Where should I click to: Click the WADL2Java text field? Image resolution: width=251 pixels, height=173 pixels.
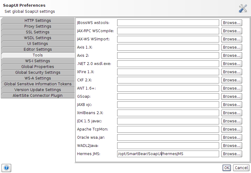(x=168, y=146)
